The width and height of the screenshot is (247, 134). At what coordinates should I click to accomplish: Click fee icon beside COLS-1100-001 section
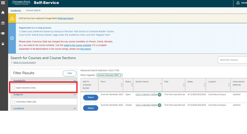[x=160, y=94]
